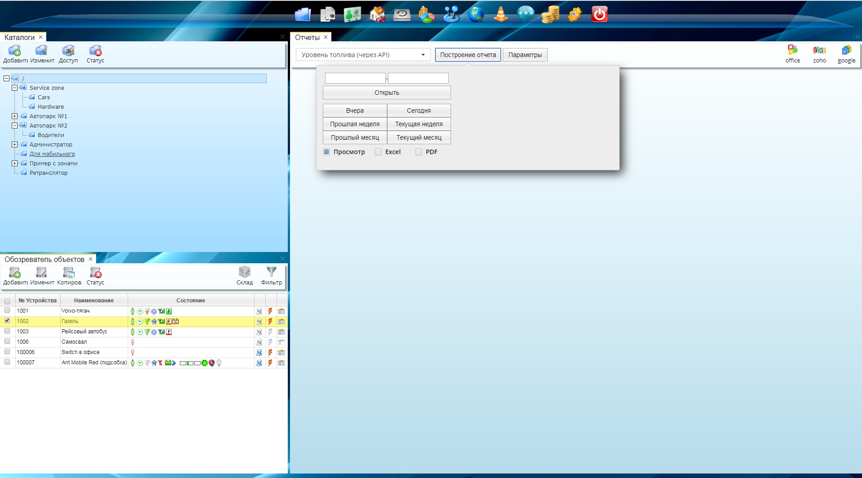Open the Уровень топлива report dropdown
The image size is (862, 478).
tap(363, 55)
